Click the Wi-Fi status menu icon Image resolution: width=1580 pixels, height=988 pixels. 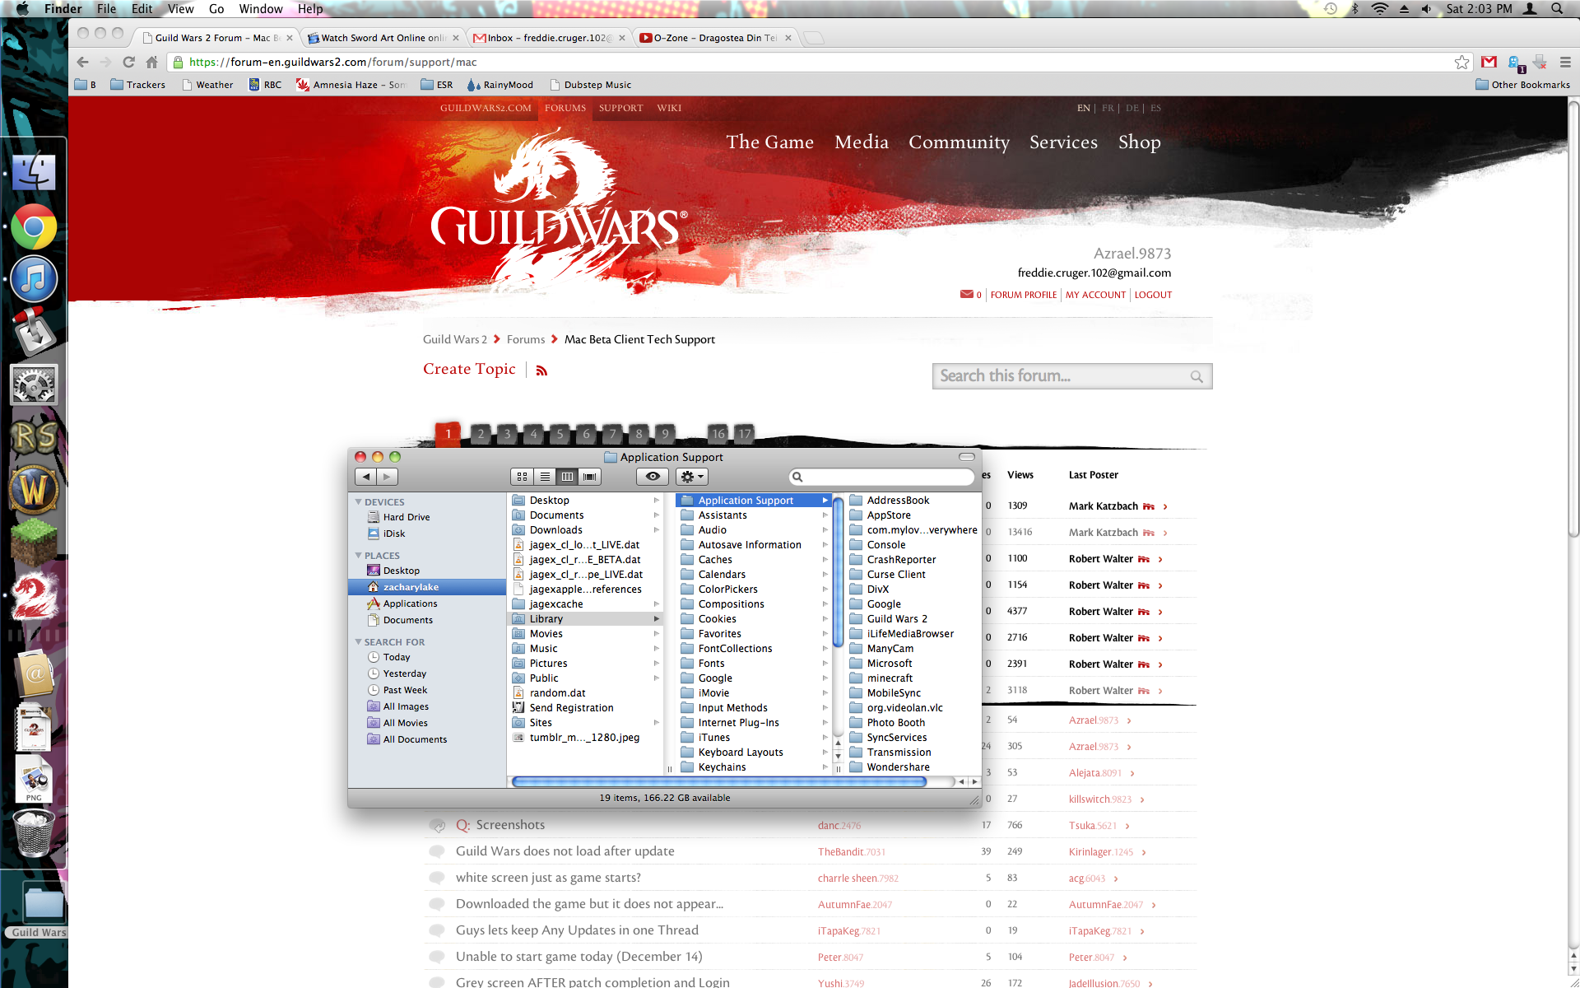pyautogui.click(x=1380, y=8)
